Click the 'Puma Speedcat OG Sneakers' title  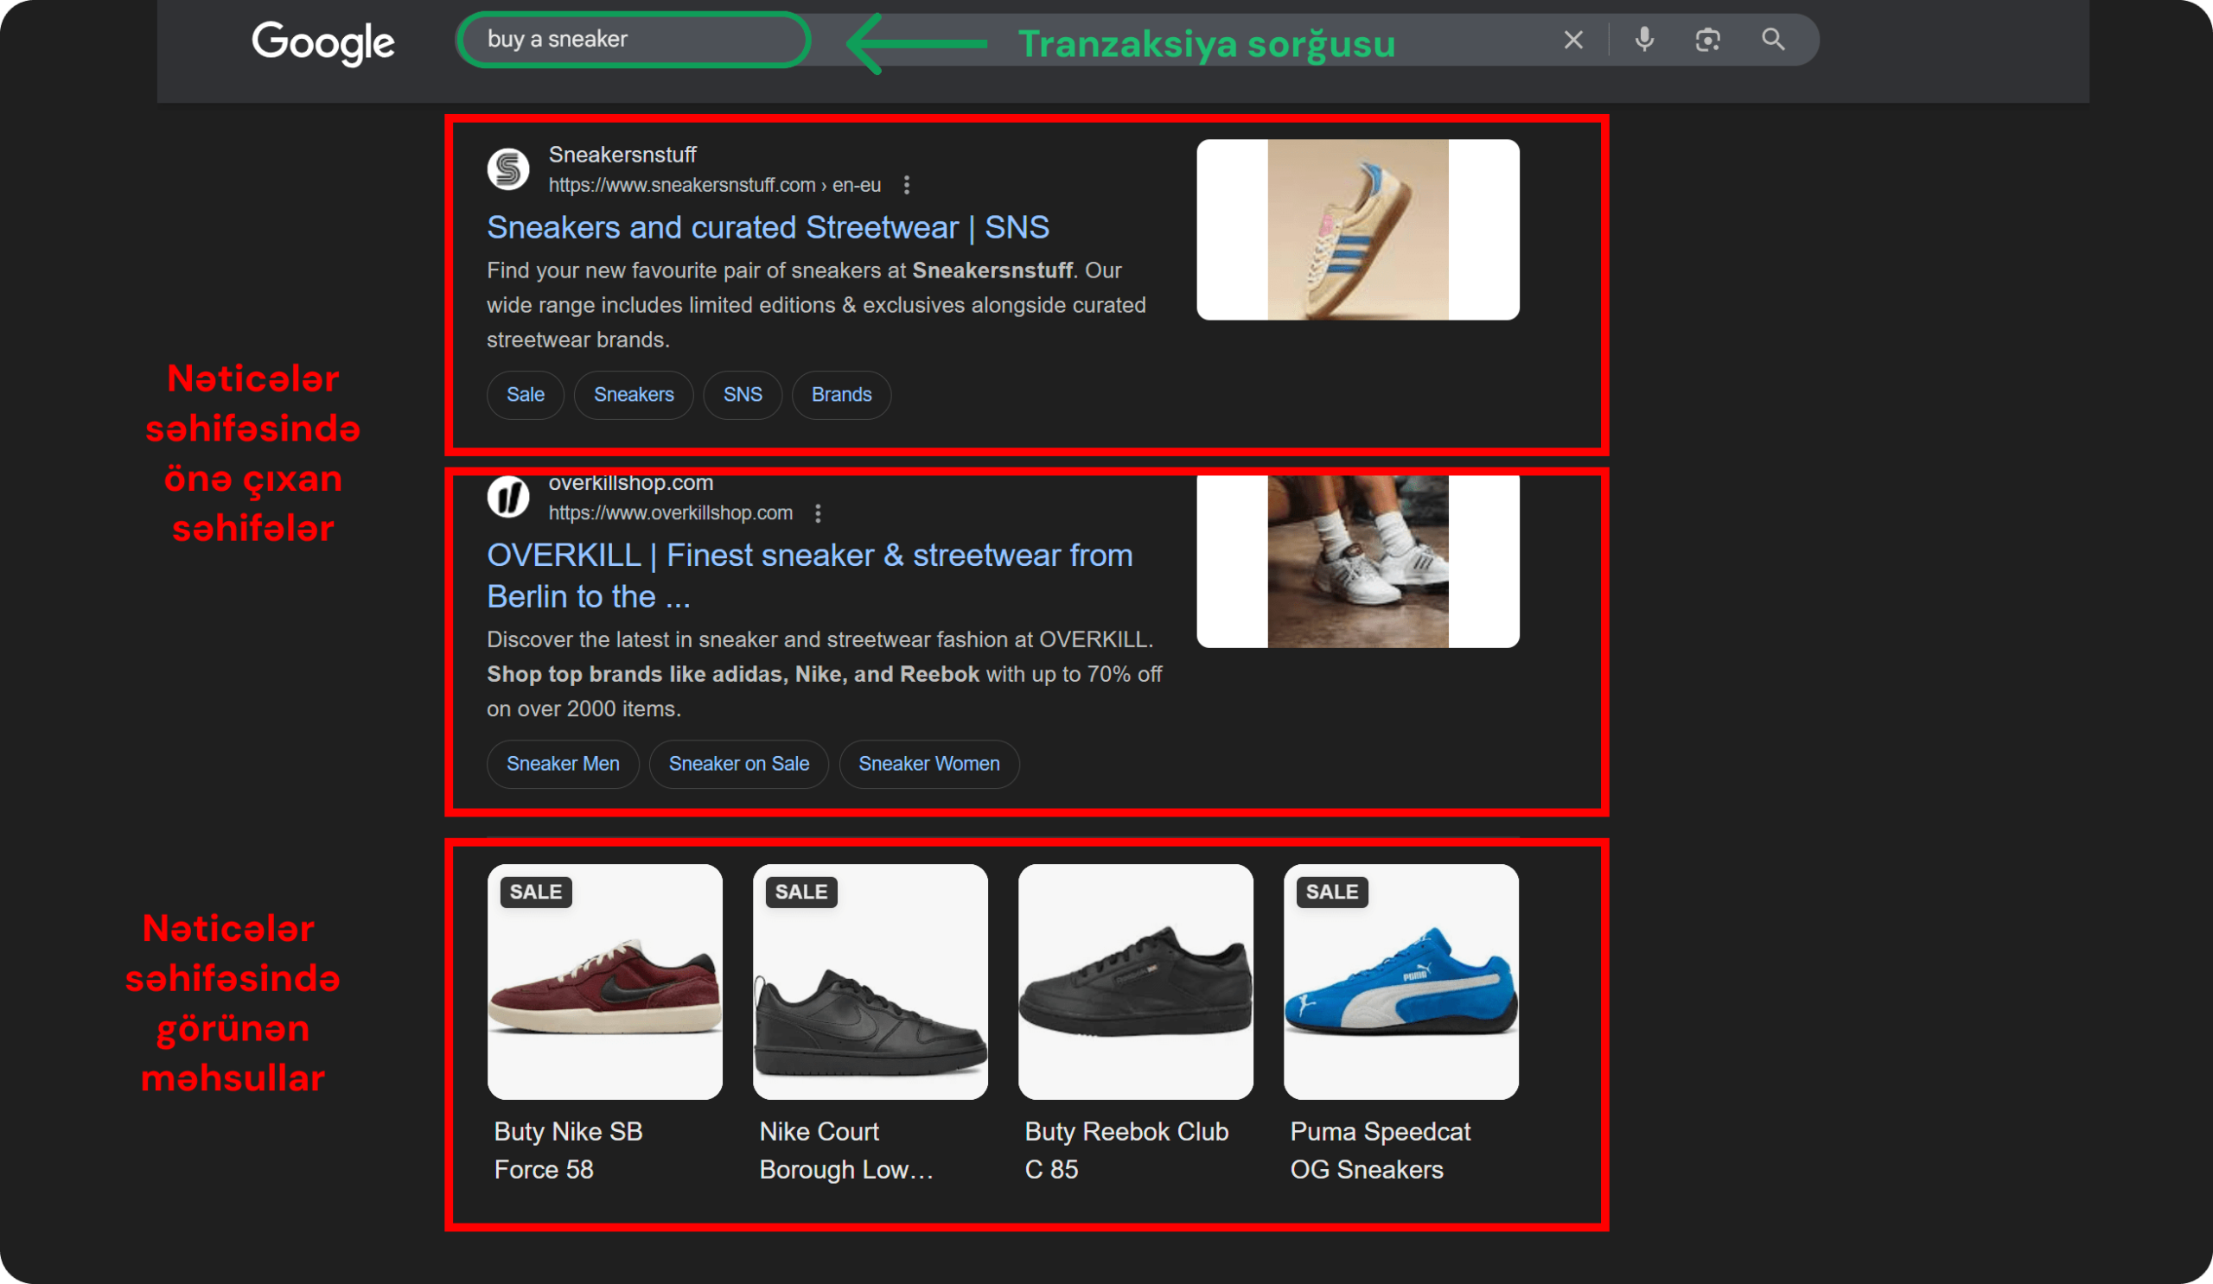click(x=1380, y=1151)
